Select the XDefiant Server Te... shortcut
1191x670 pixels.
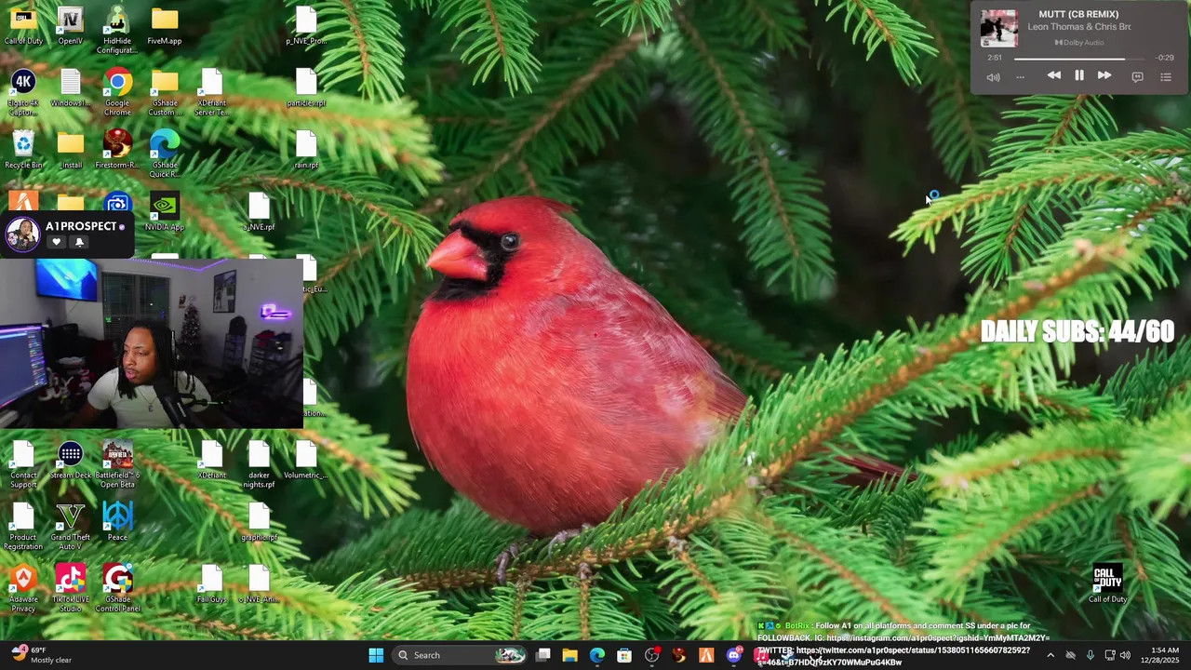point(212,92)
